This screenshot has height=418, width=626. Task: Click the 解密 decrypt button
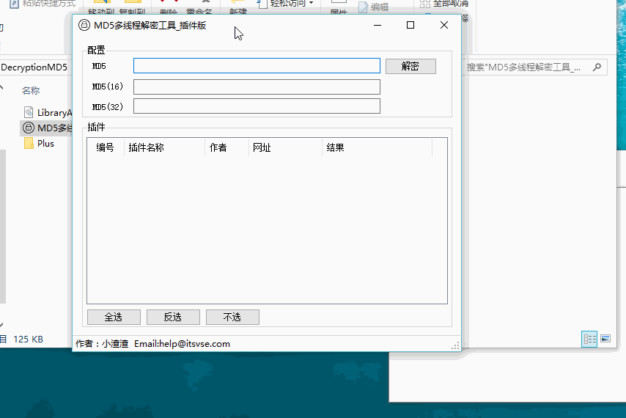coord(410,66)
